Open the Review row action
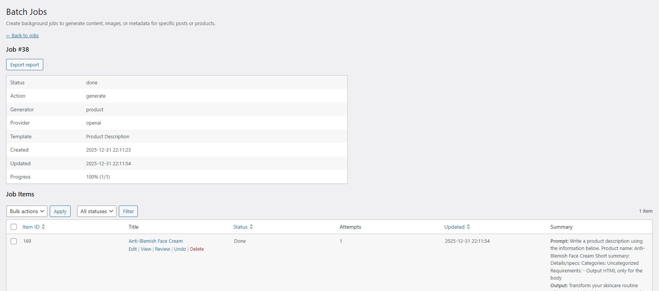659x291 pixels. (x=162, y=249)
